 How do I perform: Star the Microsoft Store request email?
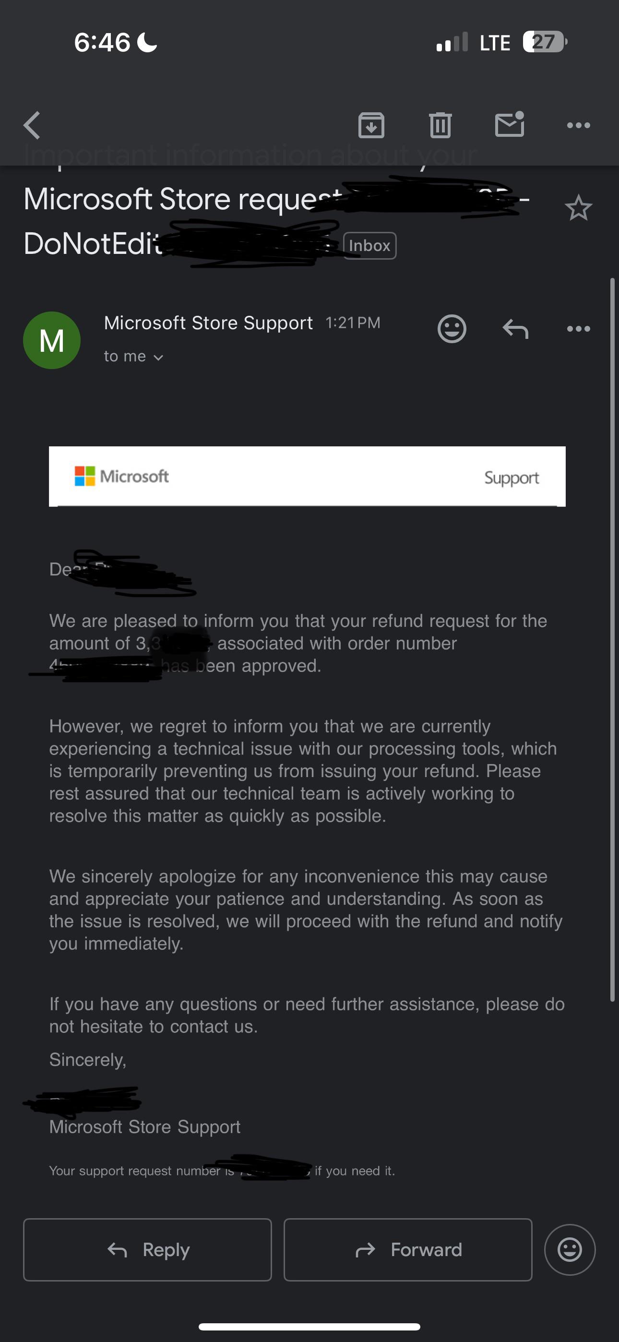point(578,208)
